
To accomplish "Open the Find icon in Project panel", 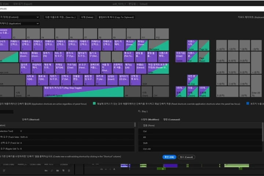I will click(x=52, y=170).
